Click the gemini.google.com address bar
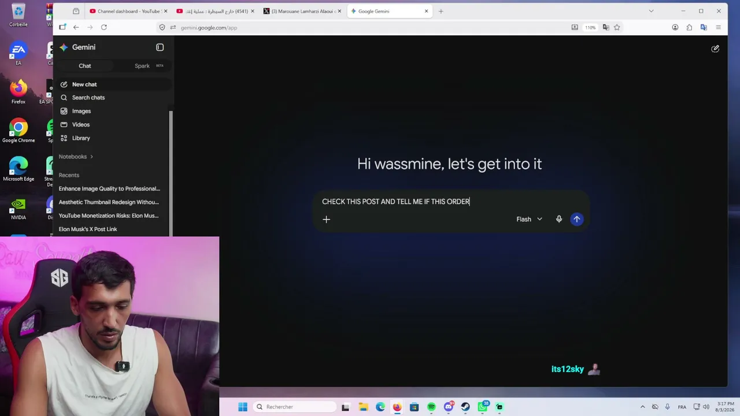The image size is (740, 416). [370, 28]
